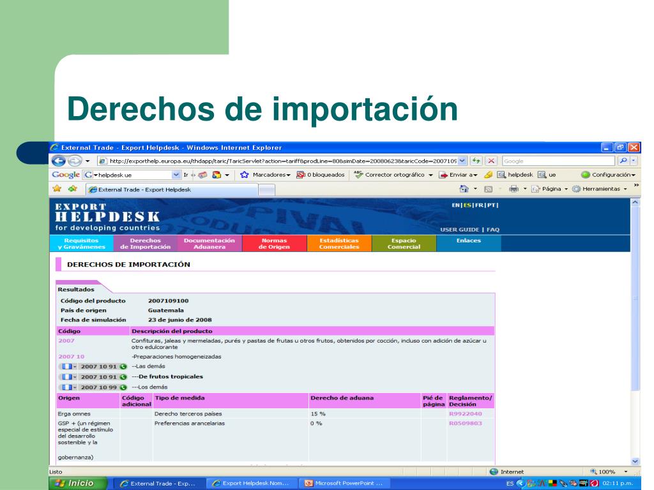Select the ES language link
This screenshot has width=654, height=490.
[467, 205]
